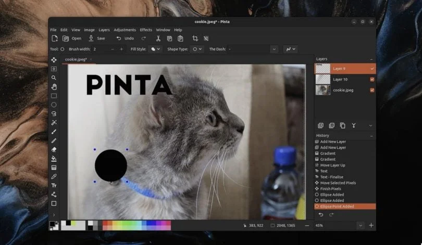
Task: Select the Rectangle shape tool
Action: coord(54,203)
